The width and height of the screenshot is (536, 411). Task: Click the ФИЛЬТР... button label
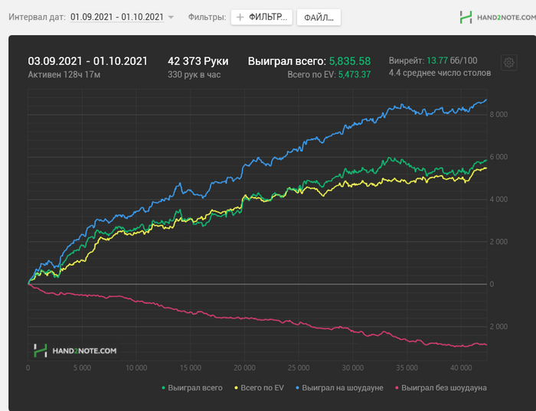click(x=268, y=17)
